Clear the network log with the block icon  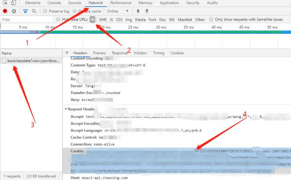click(x=14, y=11)
